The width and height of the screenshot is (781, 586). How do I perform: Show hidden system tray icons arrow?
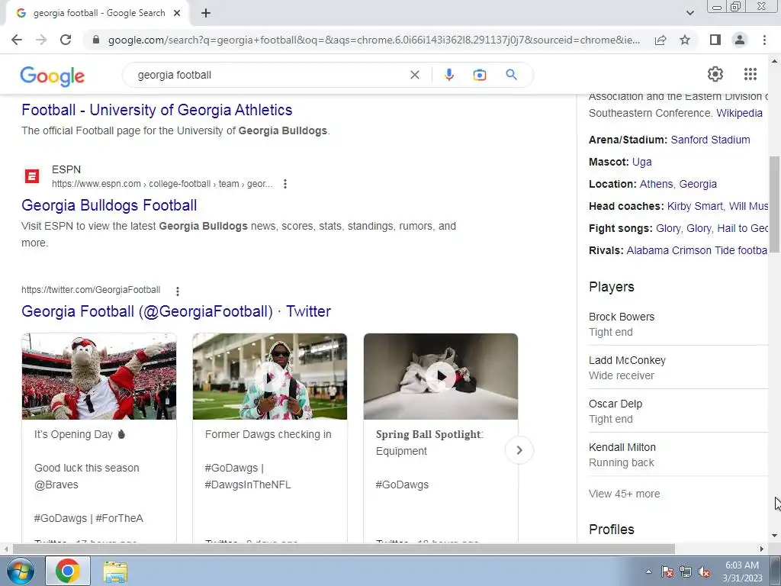[x=648, y=572]
